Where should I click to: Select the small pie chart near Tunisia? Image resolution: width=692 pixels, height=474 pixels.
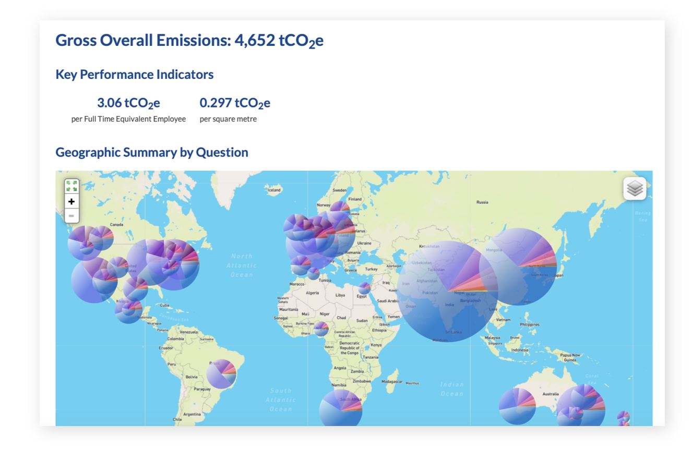tap(313, 273)
